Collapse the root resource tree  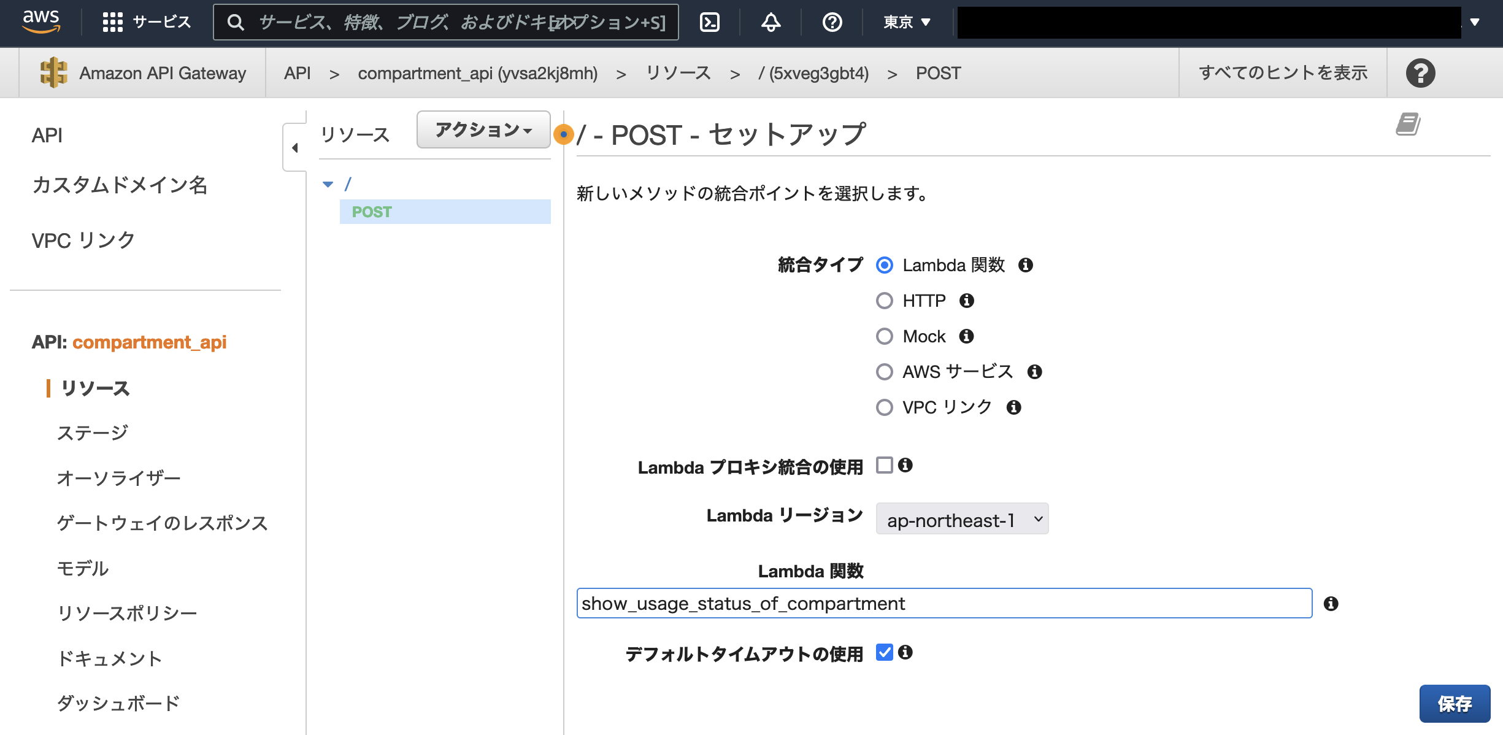pyautogui.click(x=329, y=183)
